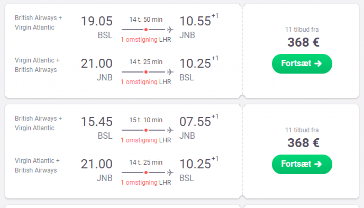Viewport: 364px width, 208px height.
Task: Click the plane icon on the 19.05 BSL flight
Action: (170, 30)
